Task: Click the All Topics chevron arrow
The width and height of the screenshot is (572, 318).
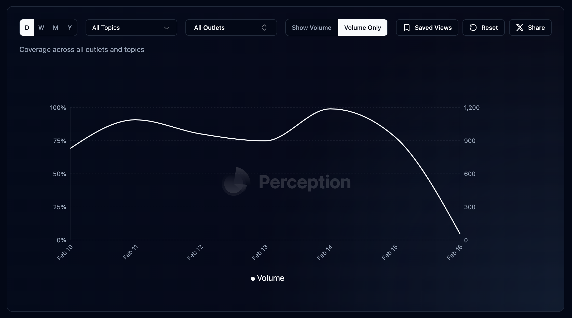Action: [x=167, y=28]
